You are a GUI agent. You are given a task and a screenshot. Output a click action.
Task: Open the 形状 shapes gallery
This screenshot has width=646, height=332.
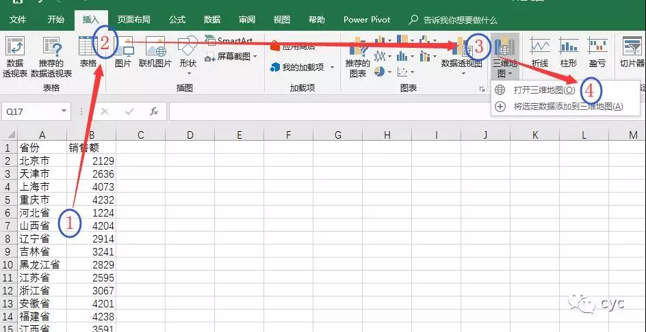(188, 55)
